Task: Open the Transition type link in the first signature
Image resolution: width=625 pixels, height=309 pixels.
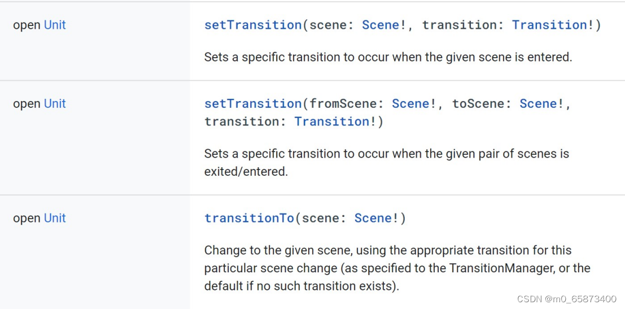Action: tap(549, 25)
